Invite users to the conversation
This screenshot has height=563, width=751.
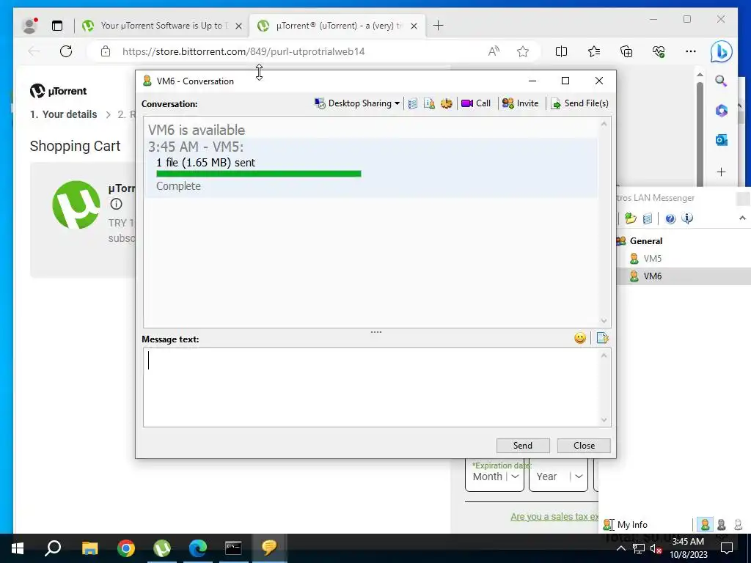pos(520,103)
